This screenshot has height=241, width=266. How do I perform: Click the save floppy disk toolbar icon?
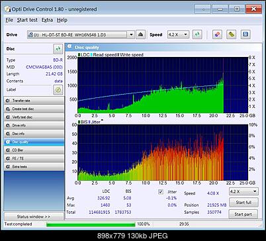click(x=245, y=34)
